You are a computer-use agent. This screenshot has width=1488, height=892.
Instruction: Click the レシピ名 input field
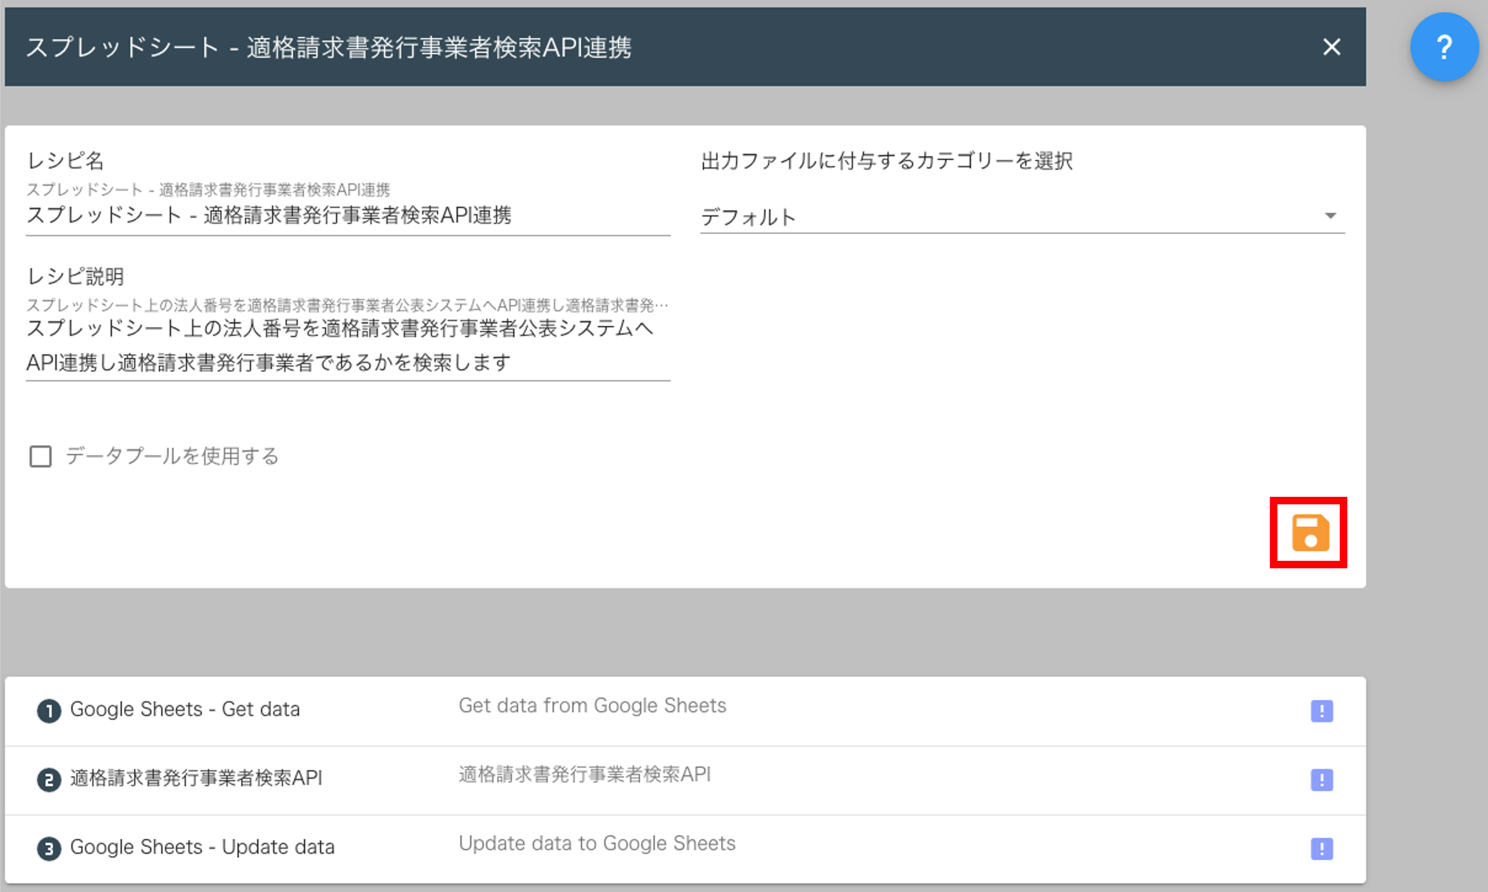pyautogui.click(x=348, y=216)
